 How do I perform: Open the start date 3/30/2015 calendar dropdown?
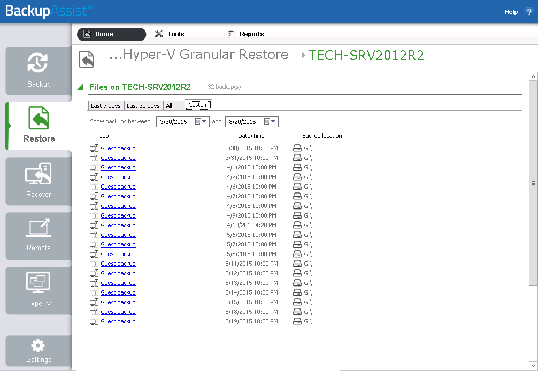201,121
